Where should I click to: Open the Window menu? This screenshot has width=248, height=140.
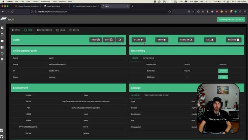tap(62, 2)
